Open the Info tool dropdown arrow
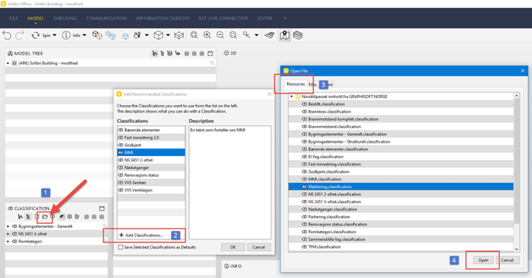Viewport: 532px width, 278px height. (84, 36)
